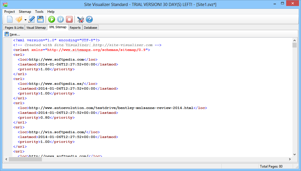Start crawling with the green play button
Viewport: 301px width, 171px height.
(x=51, y=19)
